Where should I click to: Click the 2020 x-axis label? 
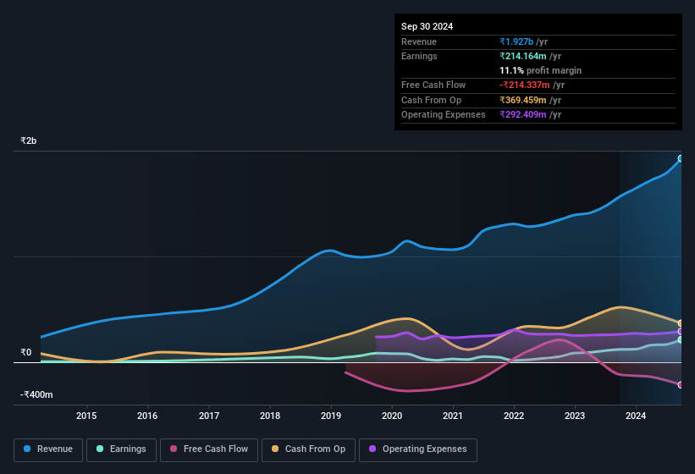(x=392, y=416)
